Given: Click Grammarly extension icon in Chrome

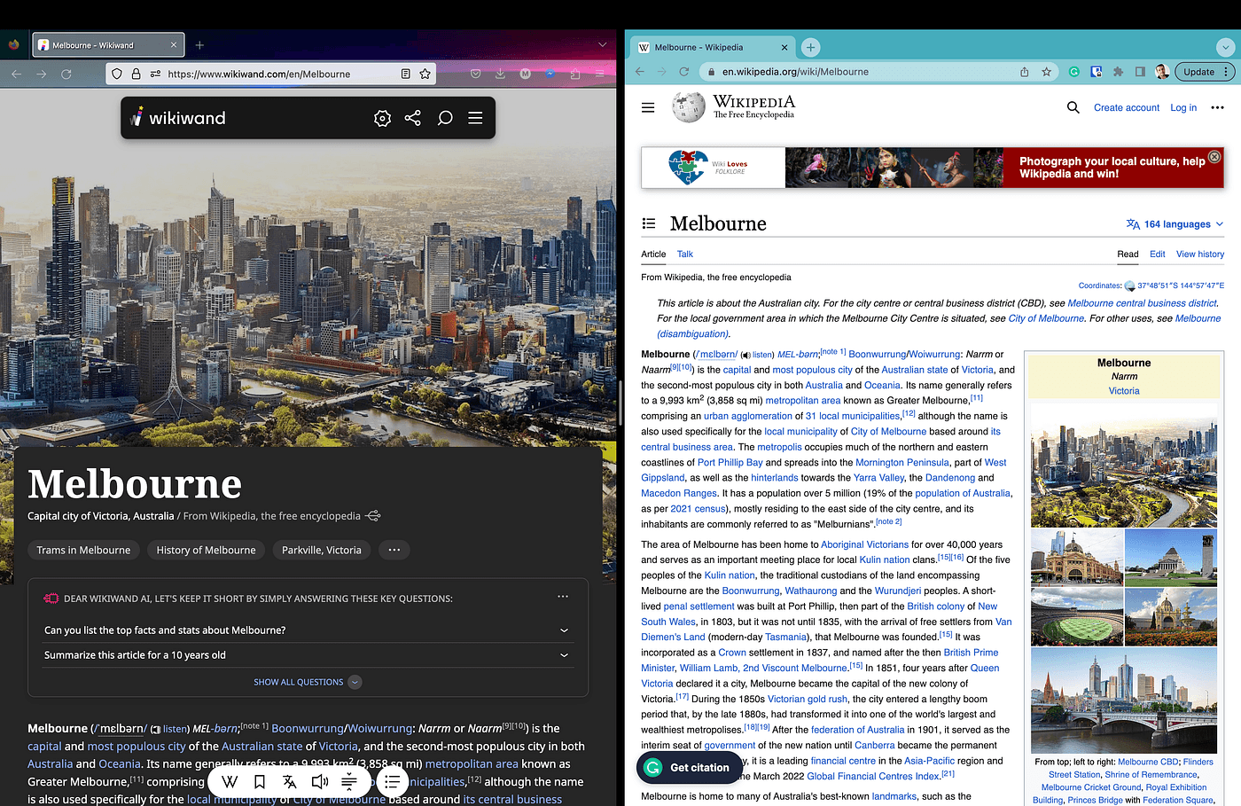Looking at the screenshot, I should [x=1073, y=72].
